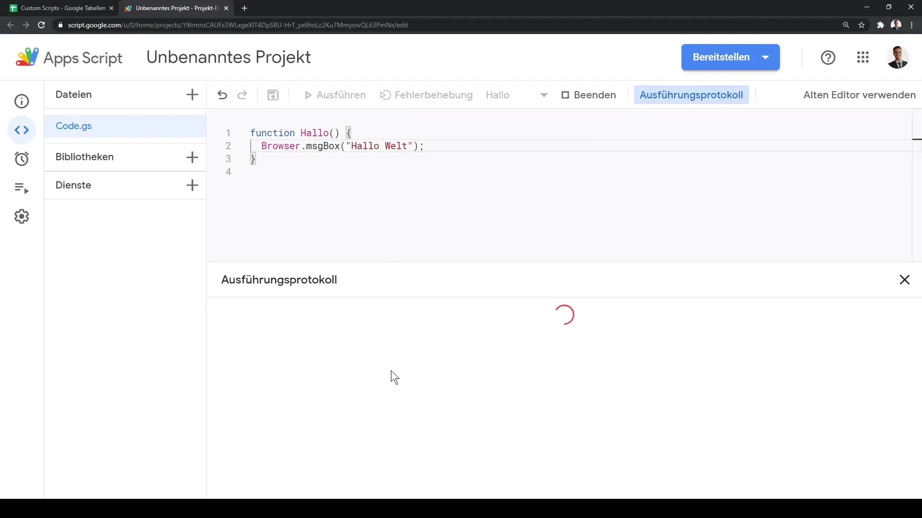
Task: Open the Triggers alarm clock icon
Action: coord(22,159)
